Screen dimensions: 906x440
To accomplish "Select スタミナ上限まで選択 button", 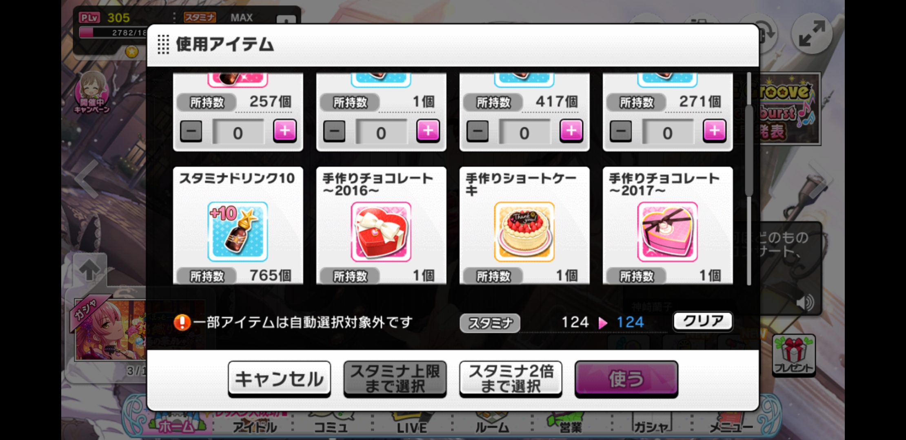I will [x=395, y=379].
